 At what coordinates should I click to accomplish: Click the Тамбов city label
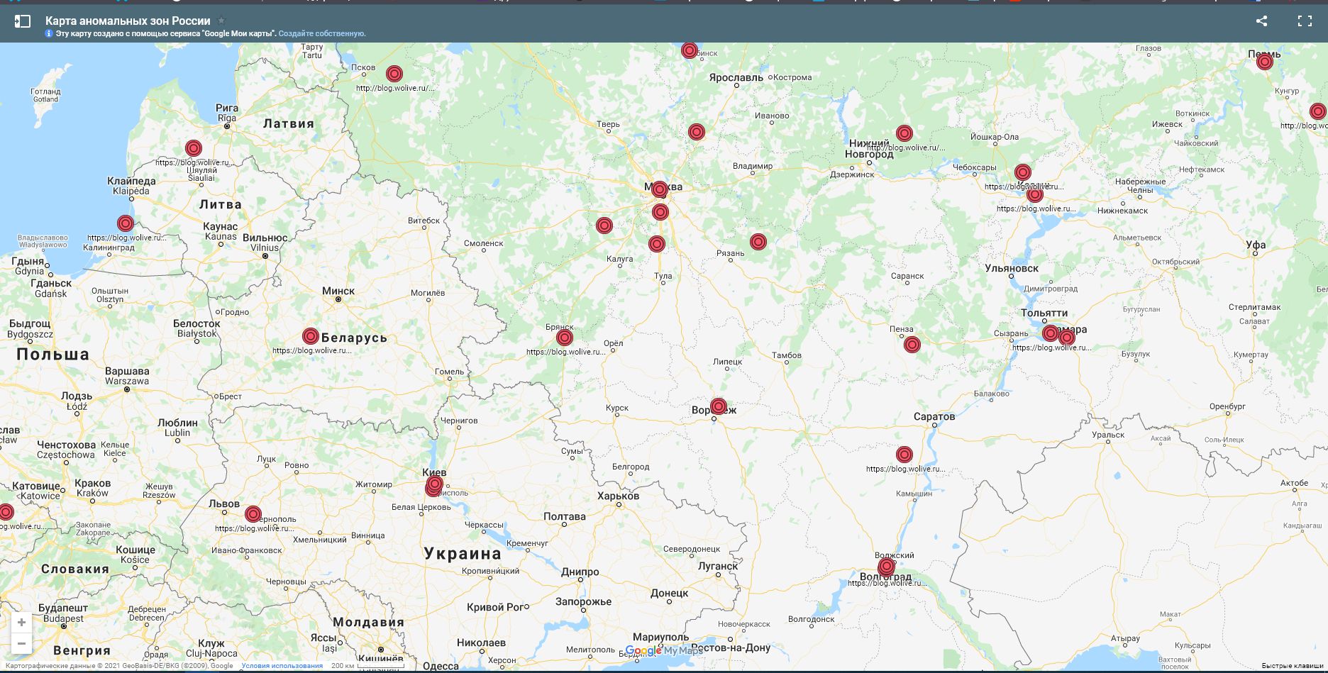(787, 355)
